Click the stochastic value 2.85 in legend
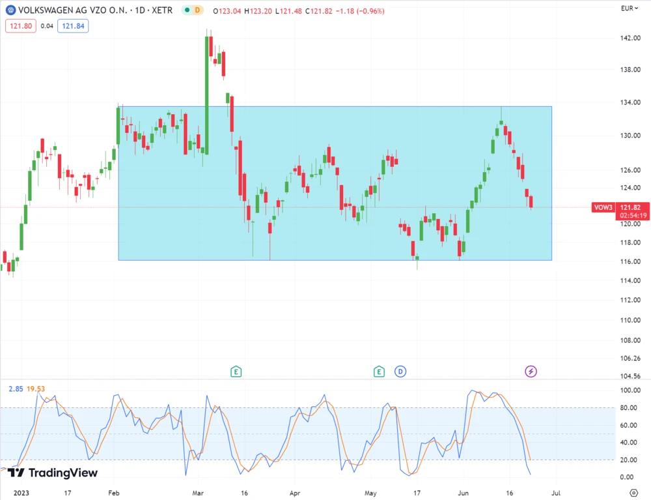 (16, 389)
